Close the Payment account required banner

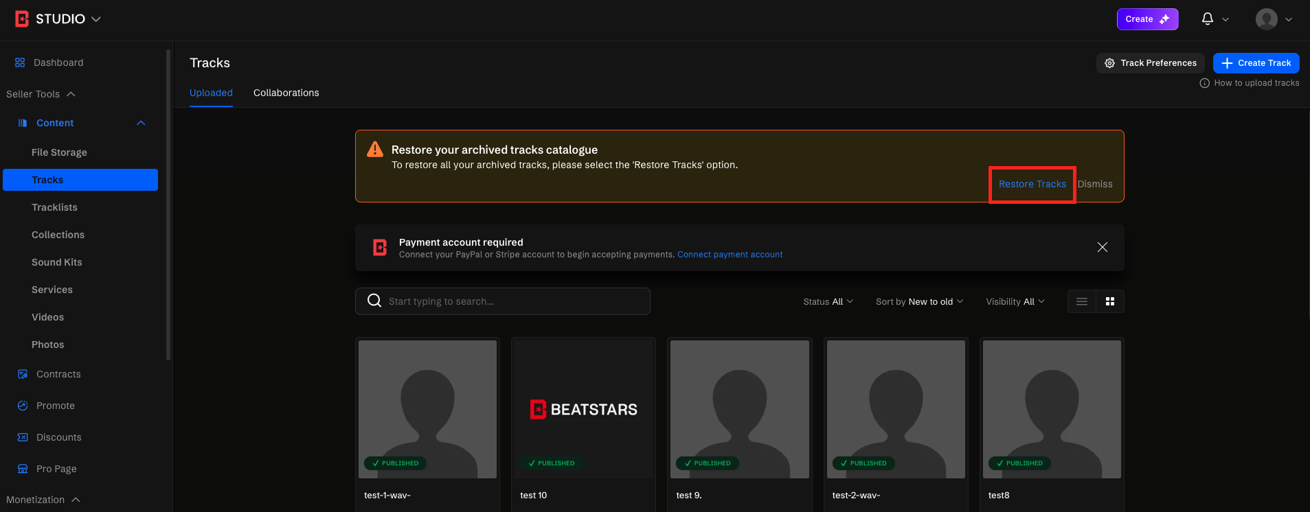[x=1102, y=247]
